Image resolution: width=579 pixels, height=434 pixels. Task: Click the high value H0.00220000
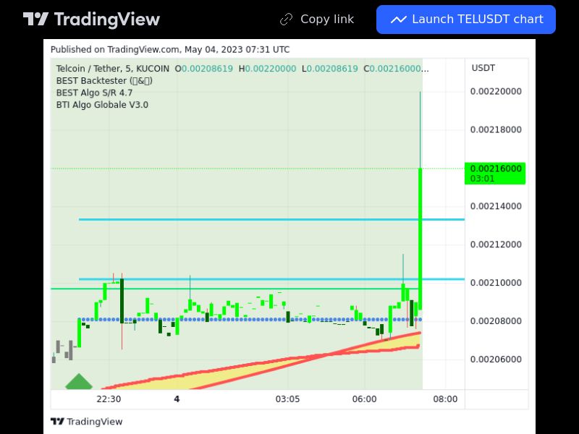pyautogui.click(x=267, y=69)
